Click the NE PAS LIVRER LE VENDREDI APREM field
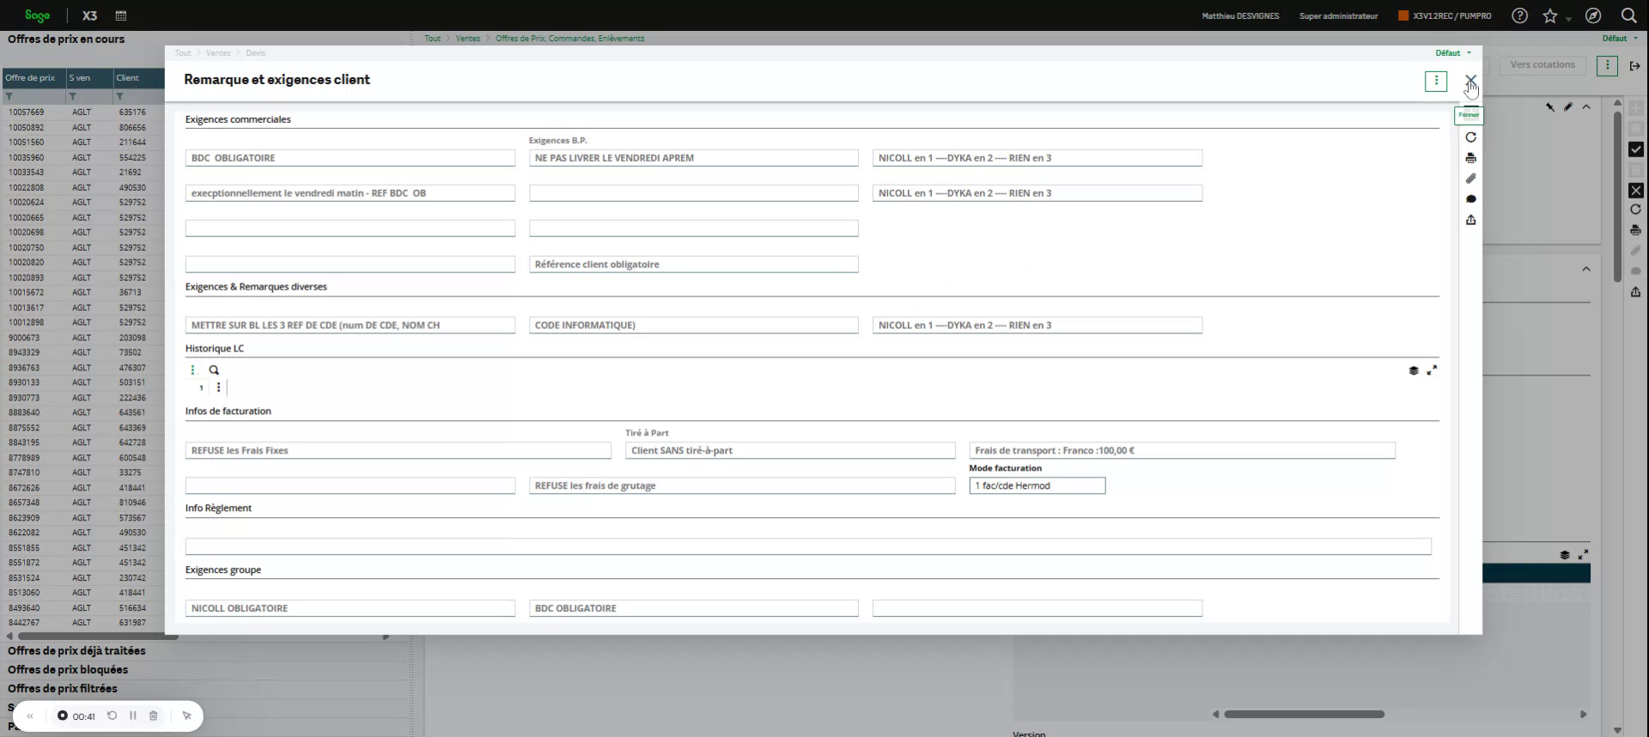 click(x=693, y=158)
